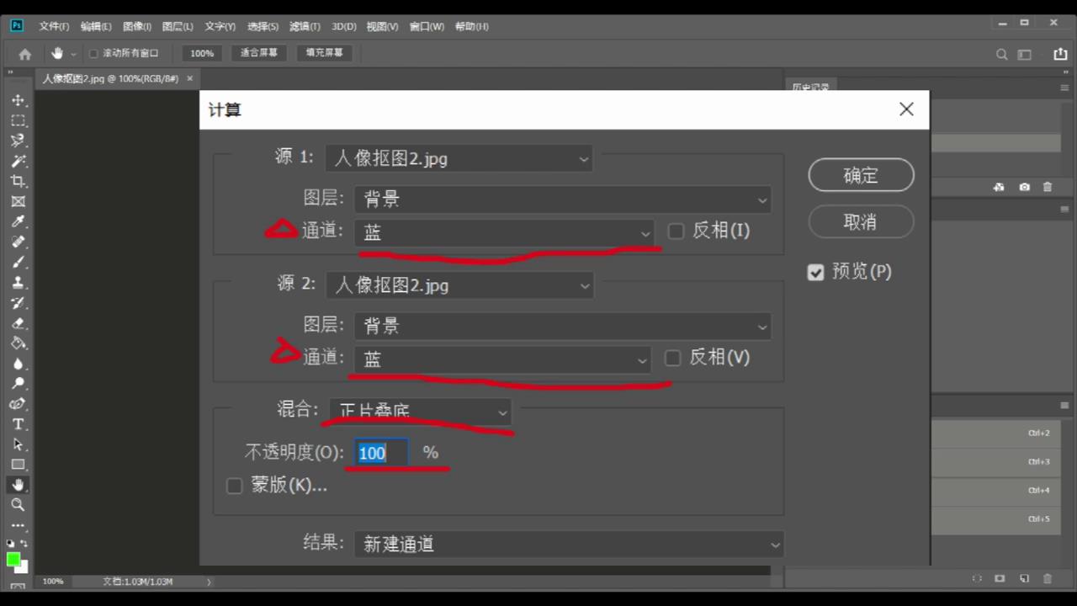This screenshot has height=606, width=1077.
Task: Select the History Brush tool
Action: 19,302
